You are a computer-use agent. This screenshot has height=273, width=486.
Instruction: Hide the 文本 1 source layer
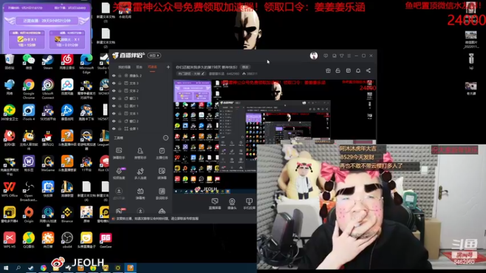pyautogui.click(x=114, y=113)
